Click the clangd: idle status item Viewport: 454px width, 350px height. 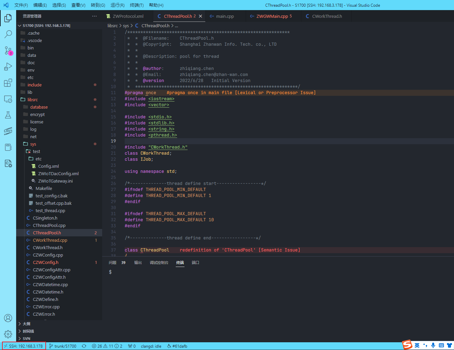point(151,346)
